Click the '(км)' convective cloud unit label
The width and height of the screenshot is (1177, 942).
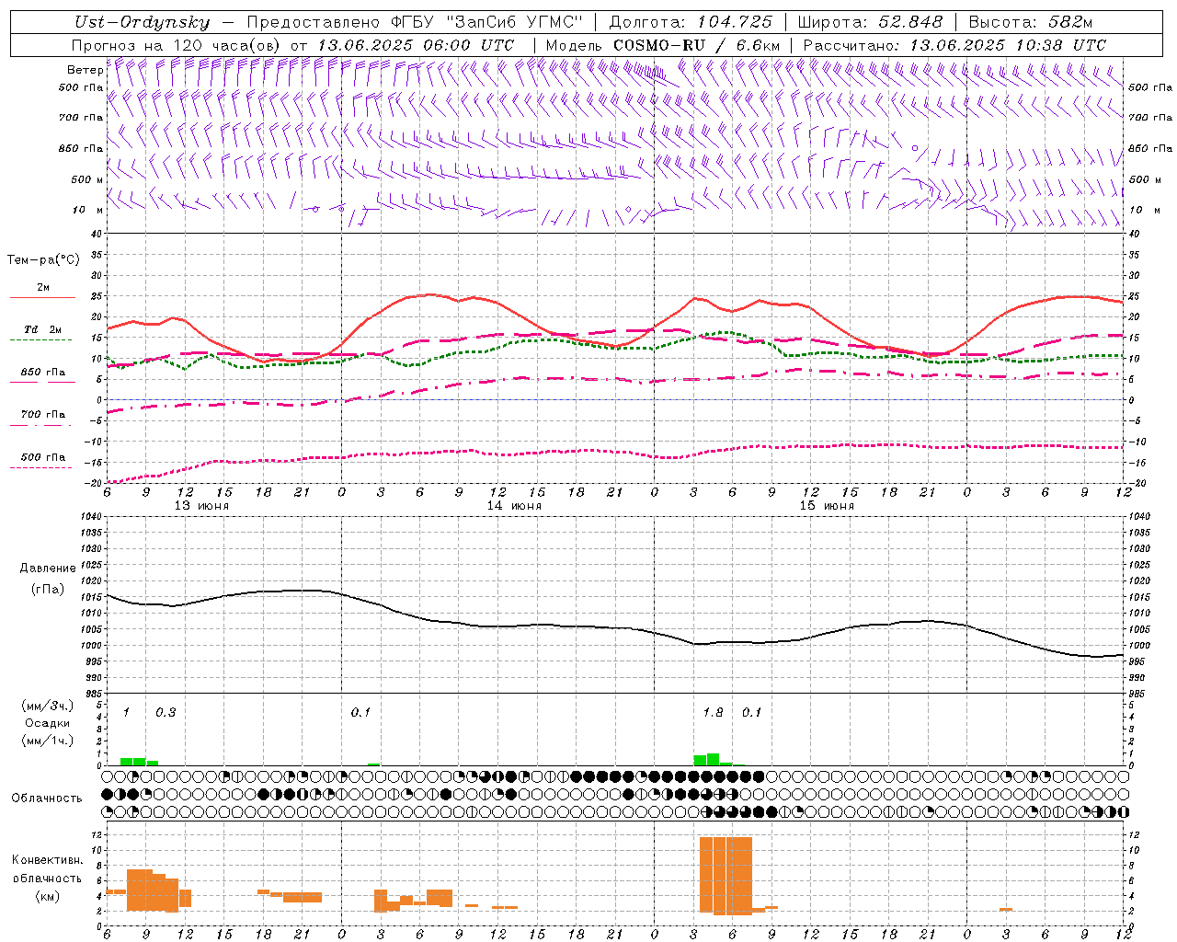(x=48, y=896)
